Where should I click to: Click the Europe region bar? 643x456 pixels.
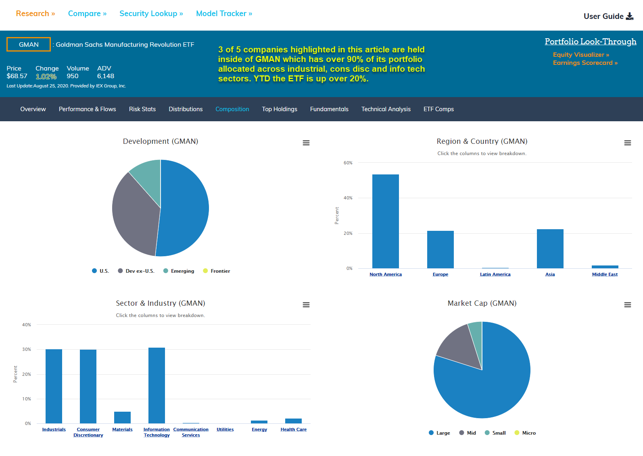(440, 249)
